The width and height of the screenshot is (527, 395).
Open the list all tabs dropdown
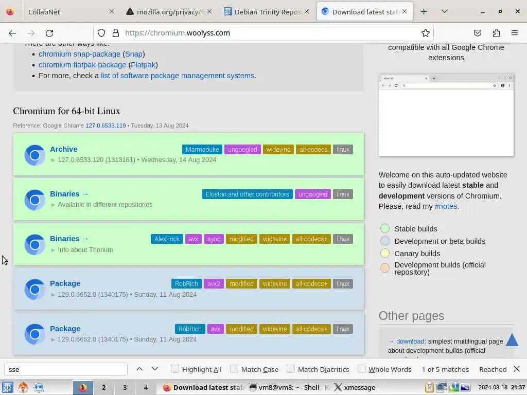(444, 12)
